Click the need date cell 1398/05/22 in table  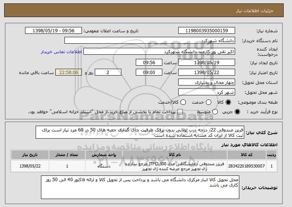(30, 166)
